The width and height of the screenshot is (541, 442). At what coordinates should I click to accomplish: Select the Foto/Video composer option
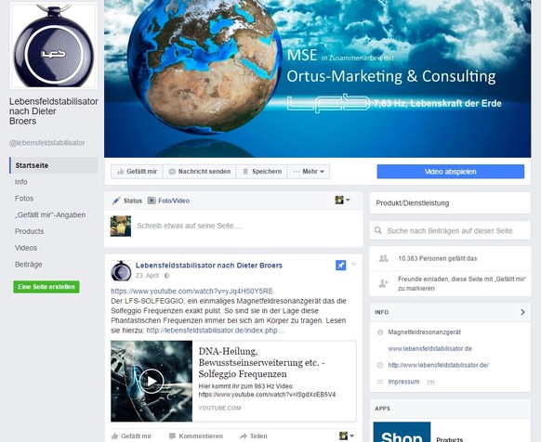point(174,201)
